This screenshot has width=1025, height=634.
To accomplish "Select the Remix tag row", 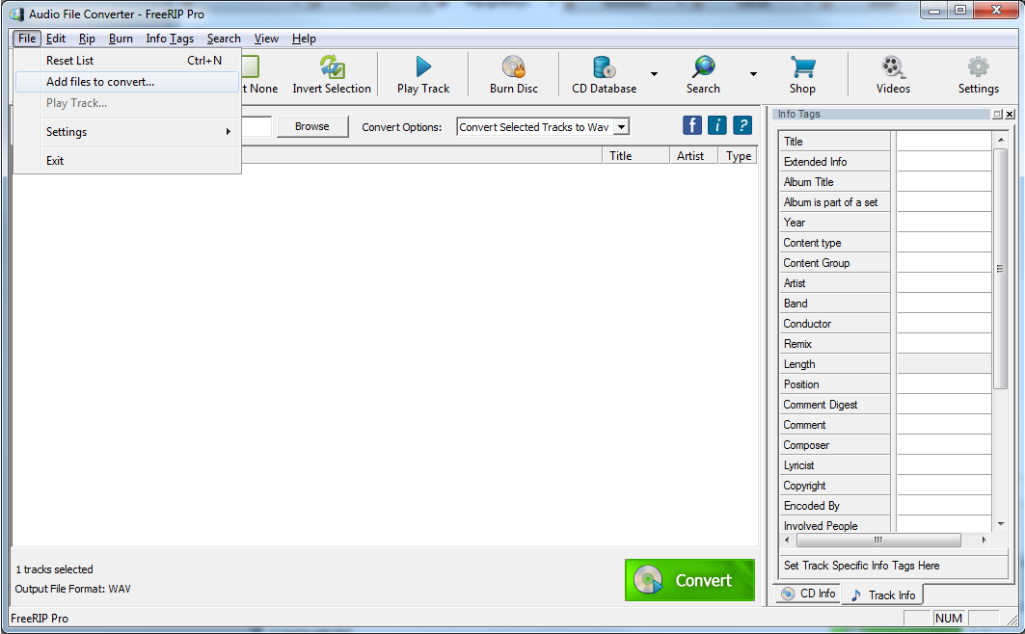I will [835, 343].
